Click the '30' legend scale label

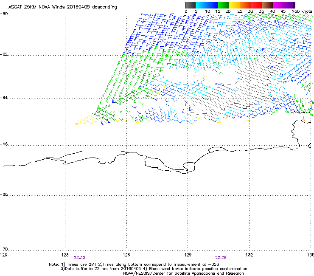[250, 11]
